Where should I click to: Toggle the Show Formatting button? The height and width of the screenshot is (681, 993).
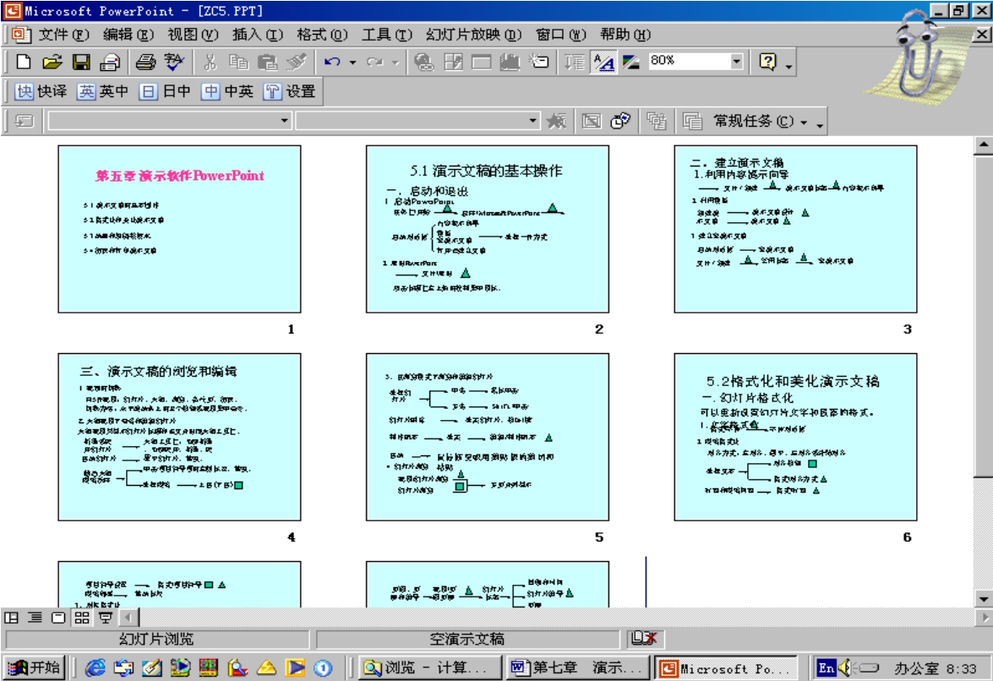(603, 63)
